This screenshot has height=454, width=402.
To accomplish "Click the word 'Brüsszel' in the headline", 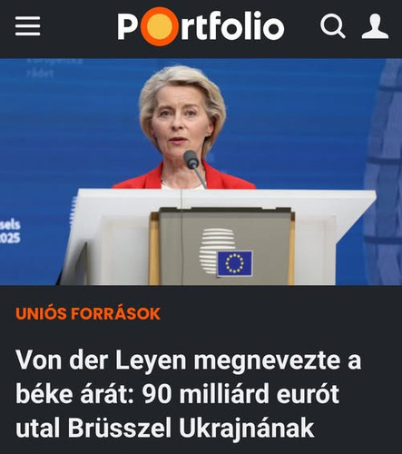I will [x=120, y=428].
